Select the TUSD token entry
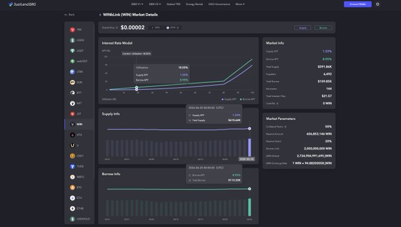Image resolution: width=401 pixels, height=227 pixels. coord(79,166)
